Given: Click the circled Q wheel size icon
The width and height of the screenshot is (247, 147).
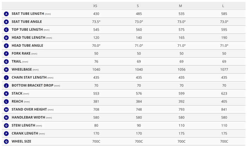Looking at the screenshot, I should point(6,141).
